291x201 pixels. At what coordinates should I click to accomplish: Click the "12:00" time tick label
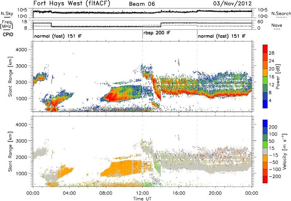[x=142, y=193]
